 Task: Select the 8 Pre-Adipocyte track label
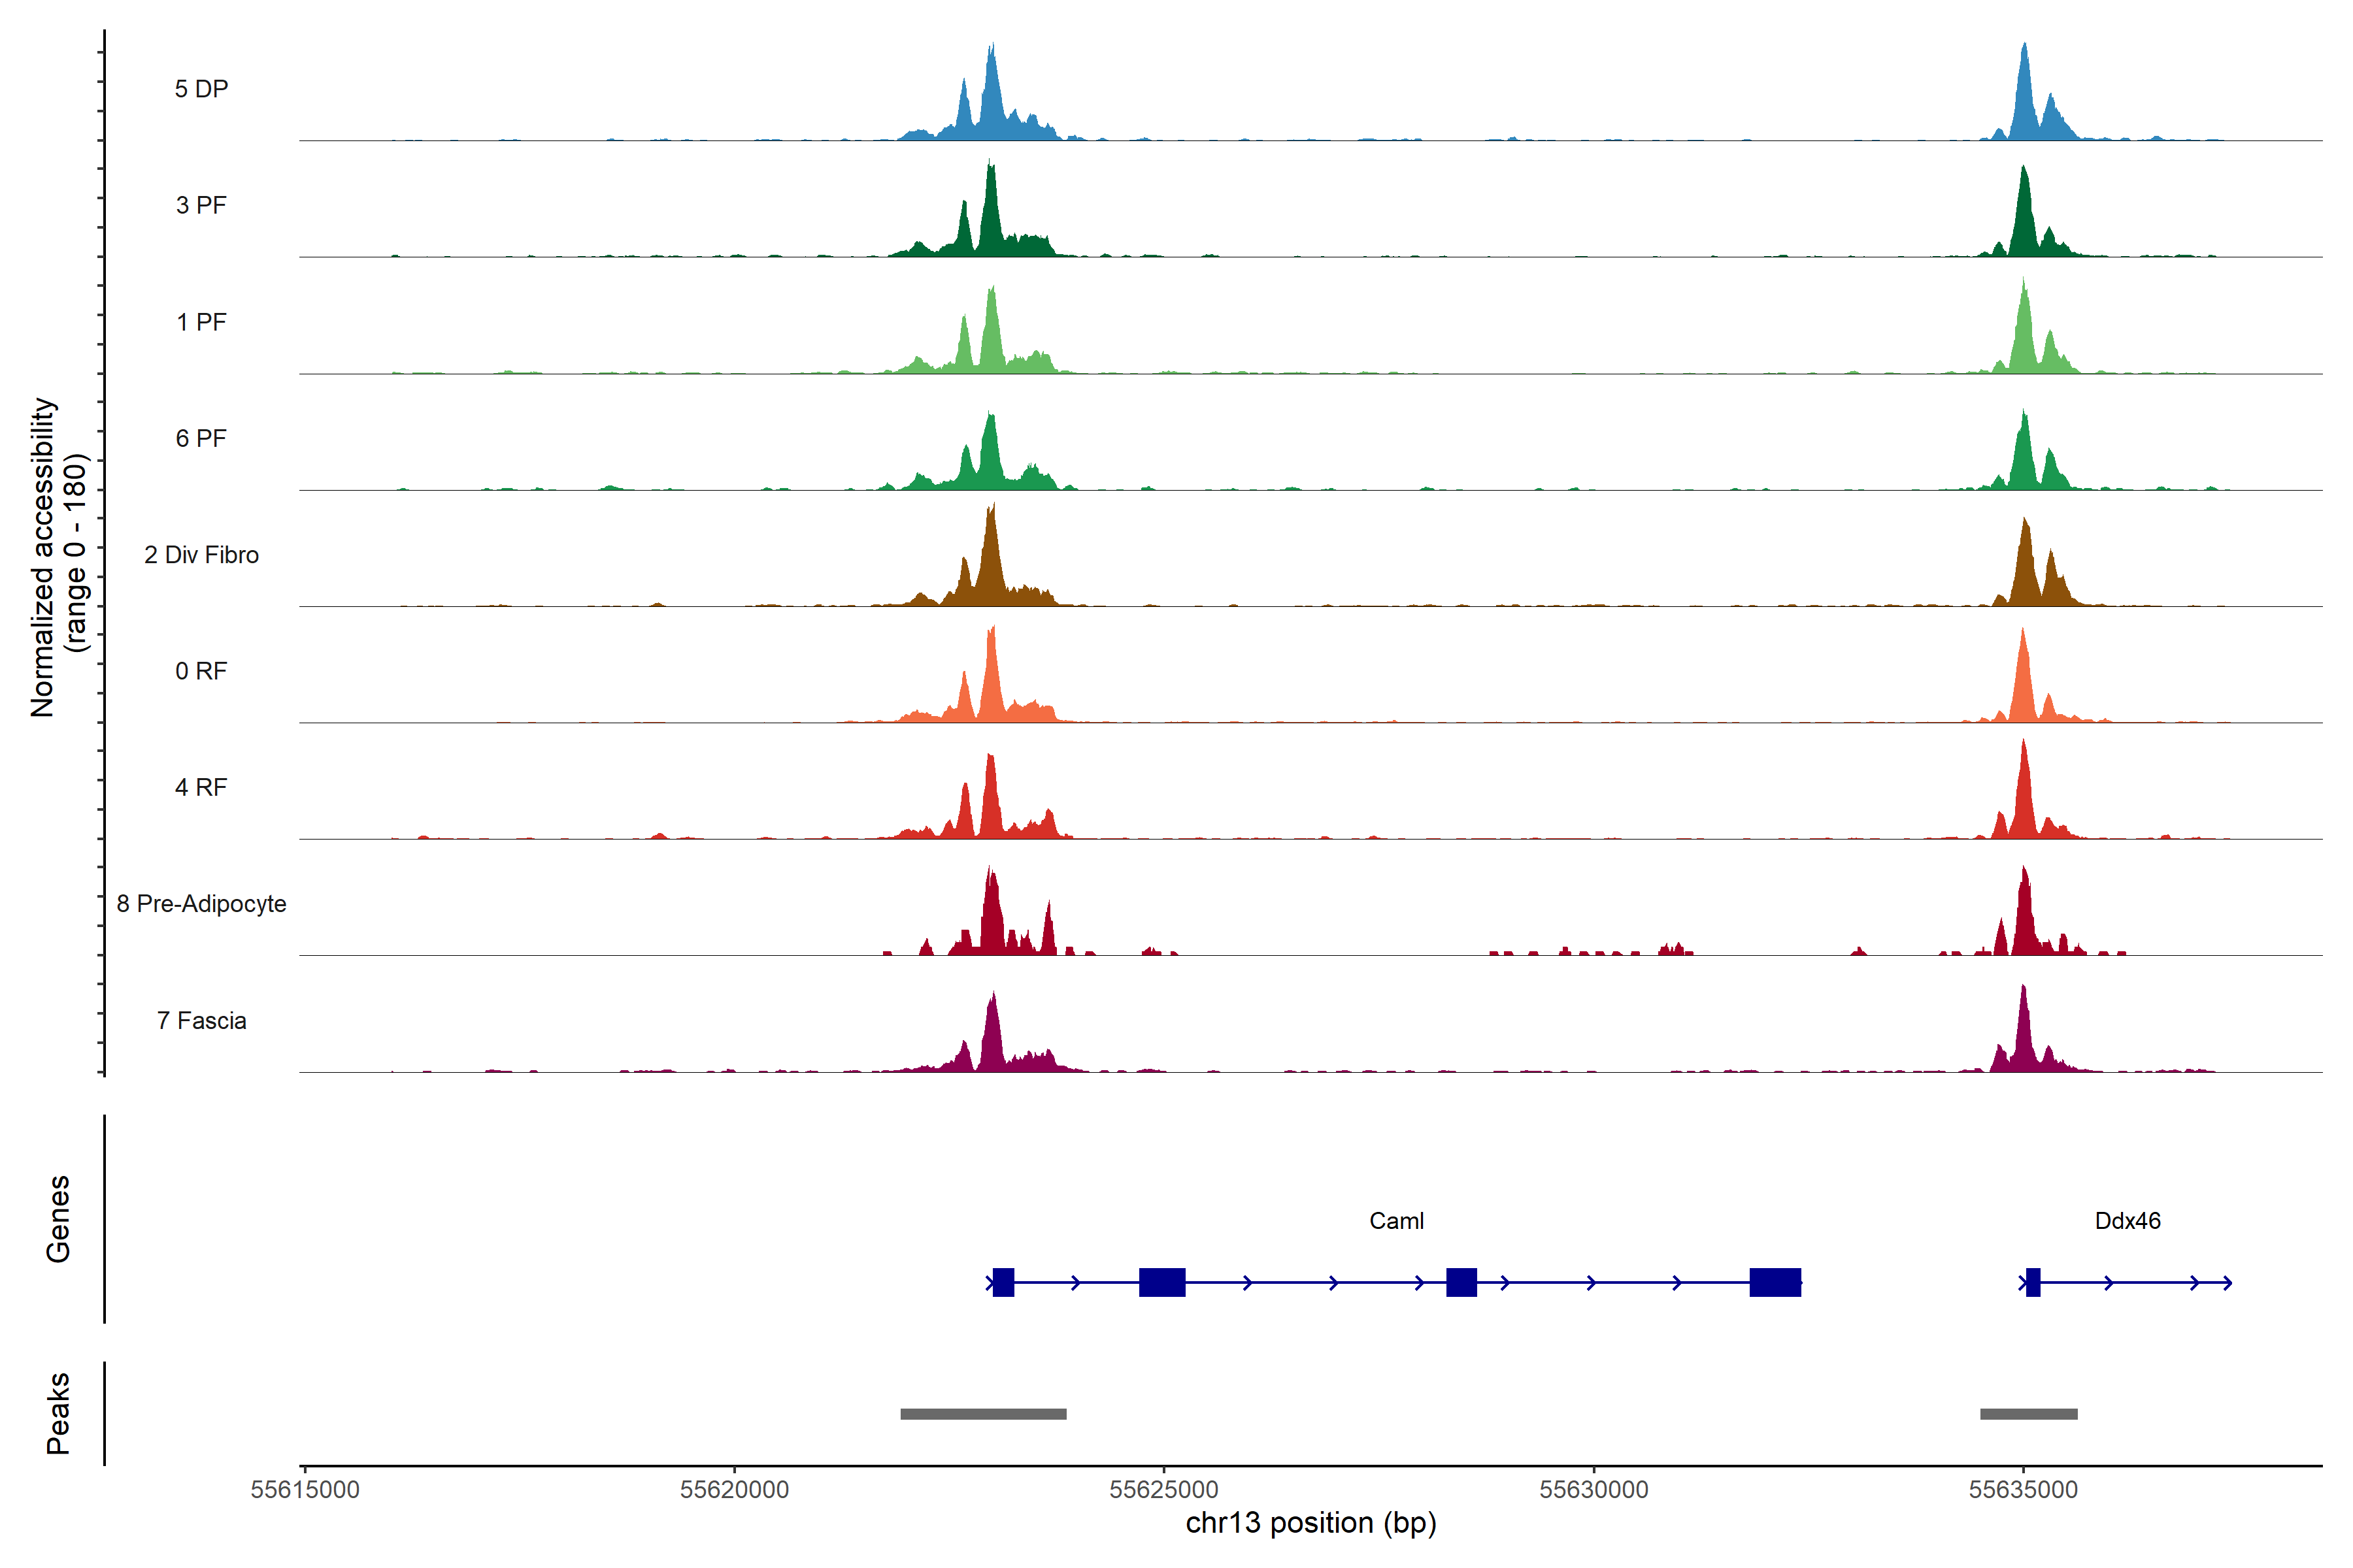[x=201, y=904]
